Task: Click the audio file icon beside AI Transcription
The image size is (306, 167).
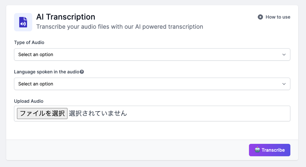Action: pos(23,22)
